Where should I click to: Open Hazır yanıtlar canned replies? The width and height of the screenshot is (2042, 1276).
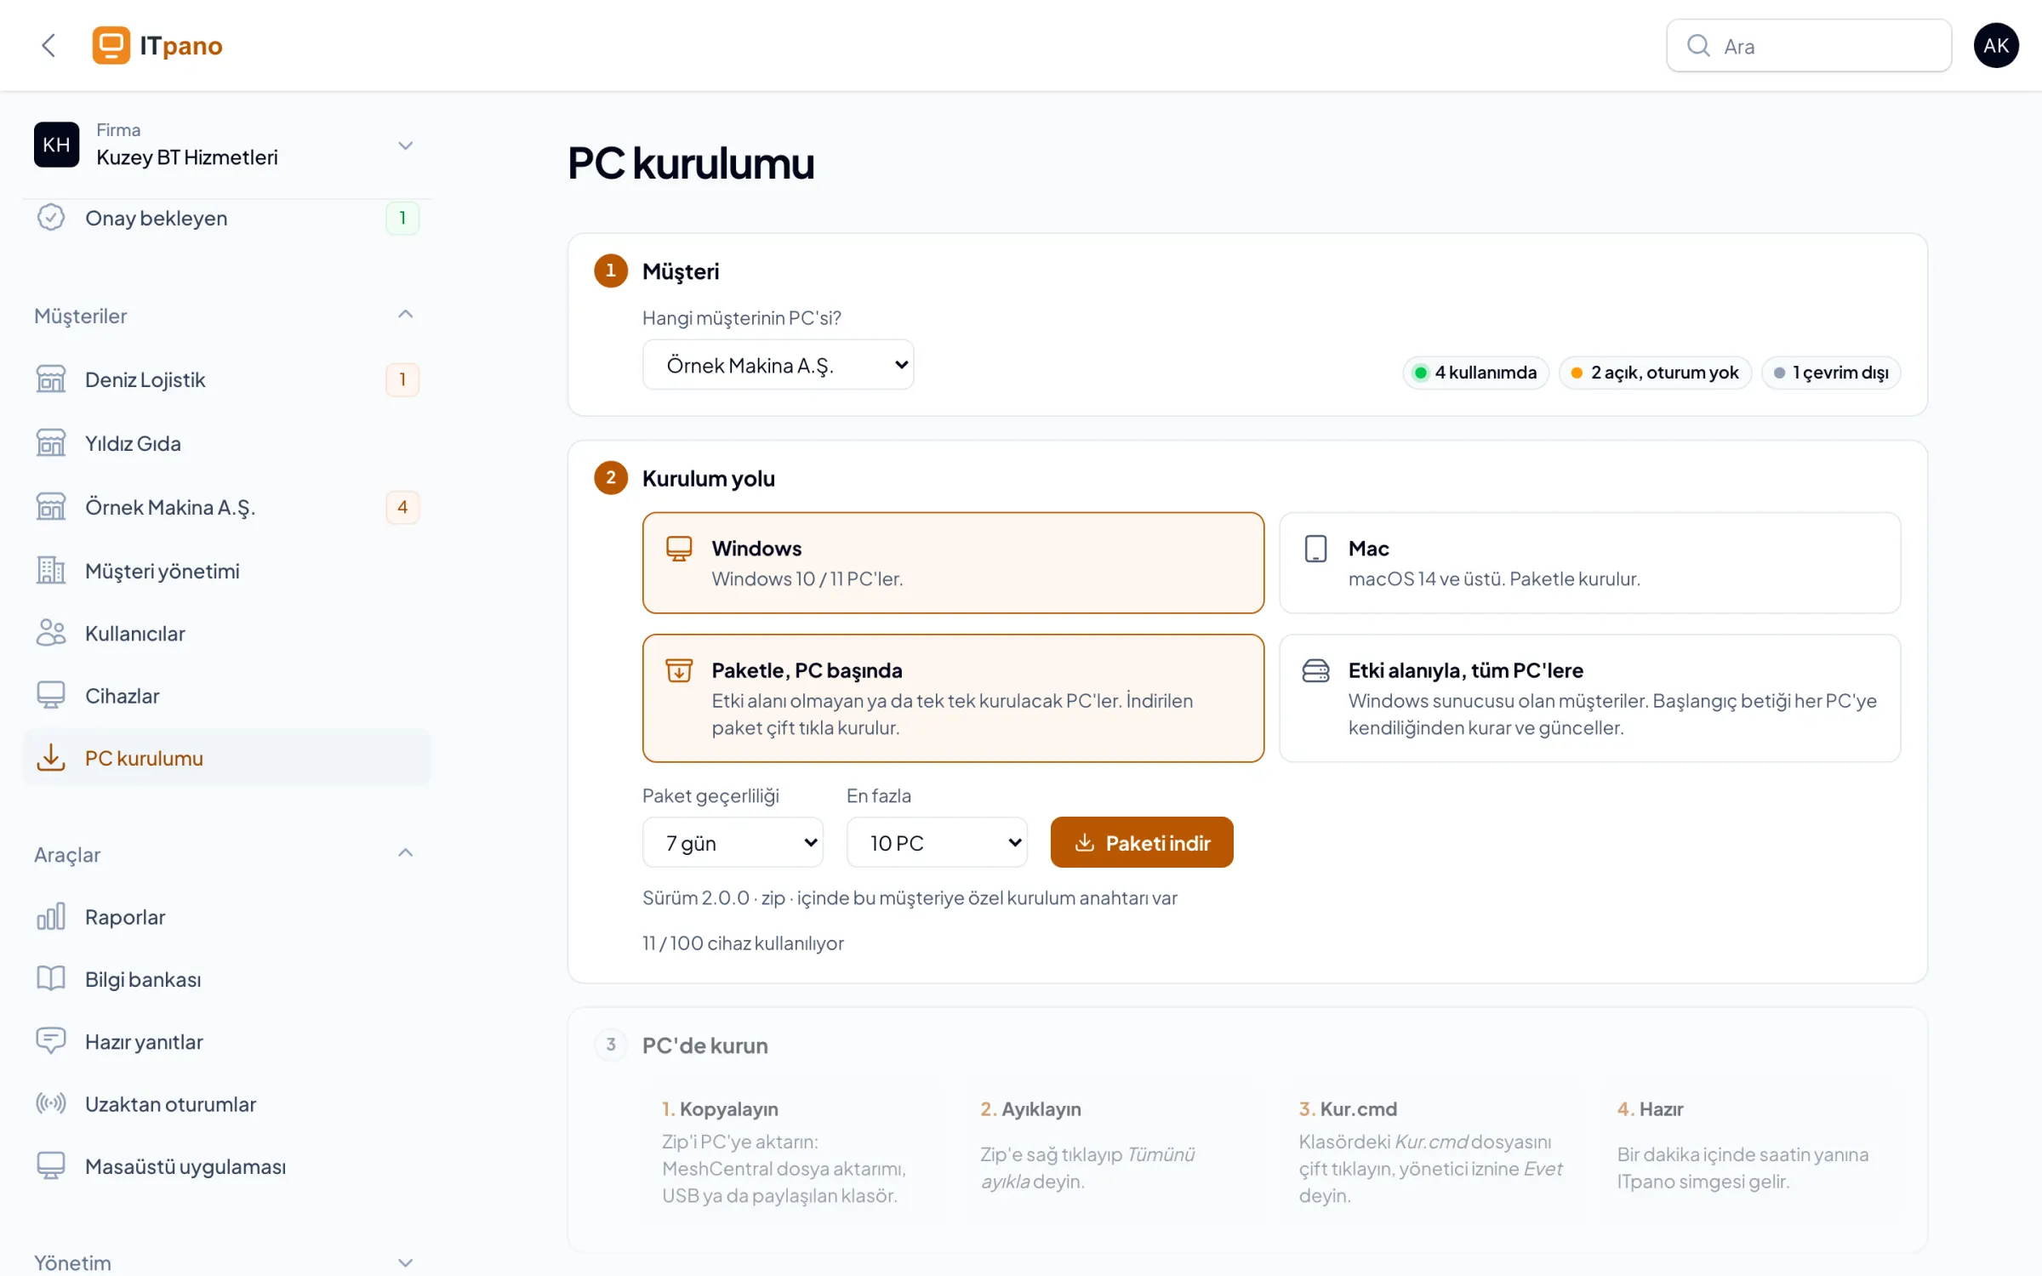click(226, 1041)
